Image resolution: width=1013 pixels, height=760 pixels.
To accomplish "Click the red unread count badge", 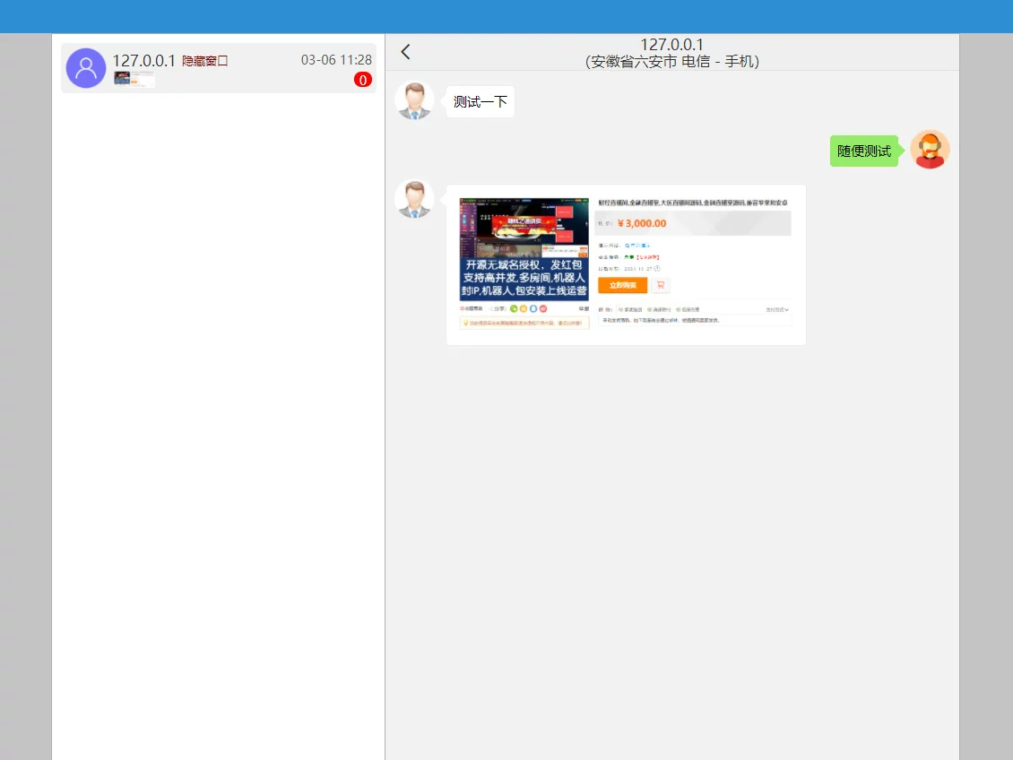I will click(x=362, y=80).
